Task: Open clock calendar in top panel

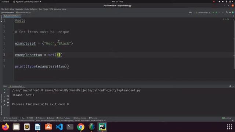Action: click(117, 1)
